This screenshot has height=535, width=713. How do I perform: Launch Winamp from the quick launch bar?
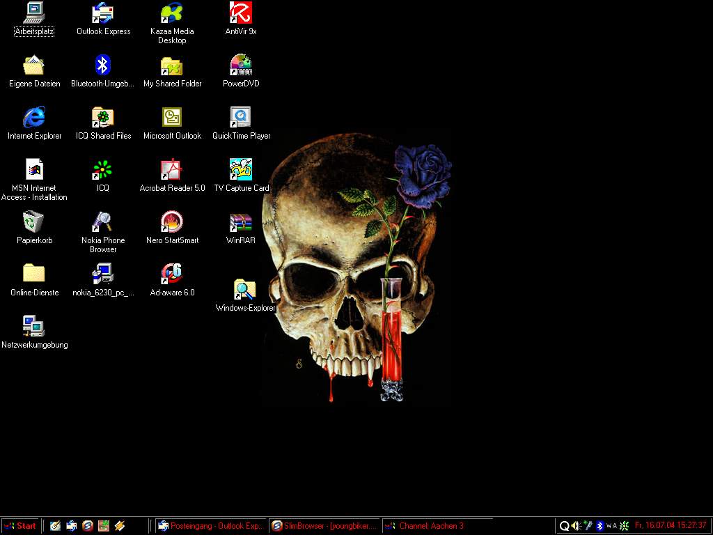(x=120, y=527)
